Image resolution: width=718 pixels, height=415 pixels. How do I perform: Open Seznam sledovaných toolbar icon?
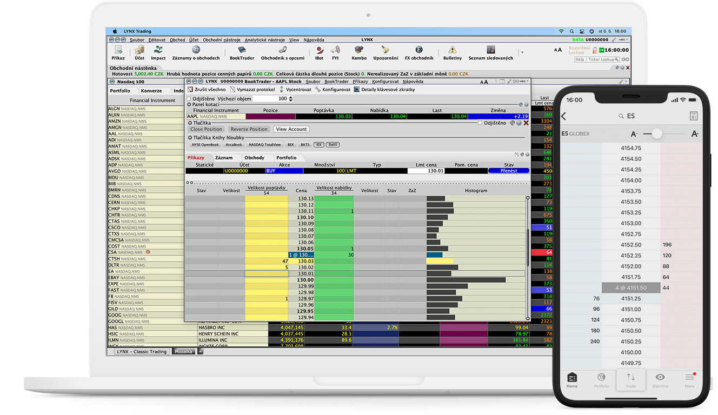(x=490, y=52)
